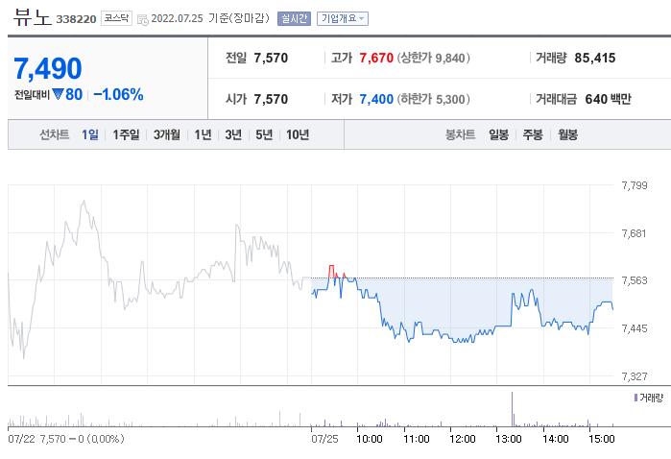This screenshot has height=459, width=671.
Task: Click the stock code 338220
Action: (76, 20)
